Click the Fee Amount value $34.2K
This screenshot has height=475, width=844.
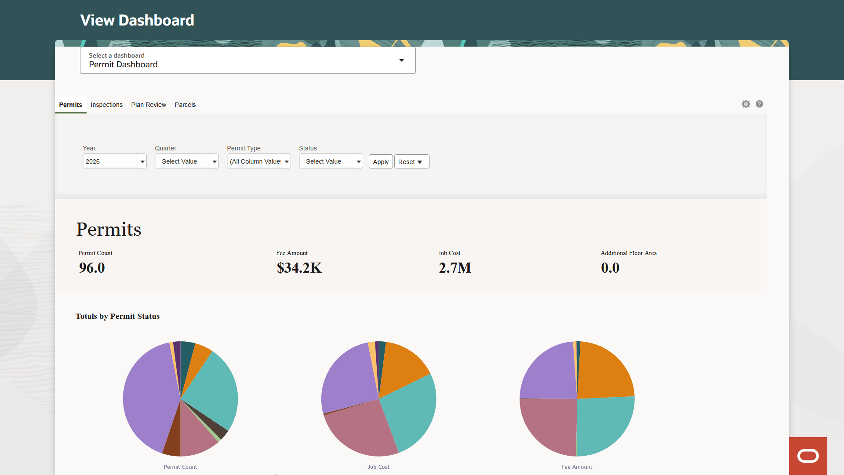coord(299,268)
